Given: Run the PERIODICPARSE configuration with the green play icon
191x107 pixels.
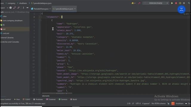Looking at the screenshot, I should (x=172, y=3).
